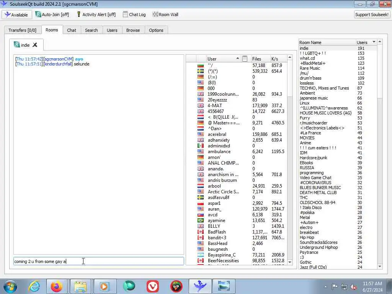Click the indie room R icon
Viewport: 392px width, 294px height.
point(17,45)
